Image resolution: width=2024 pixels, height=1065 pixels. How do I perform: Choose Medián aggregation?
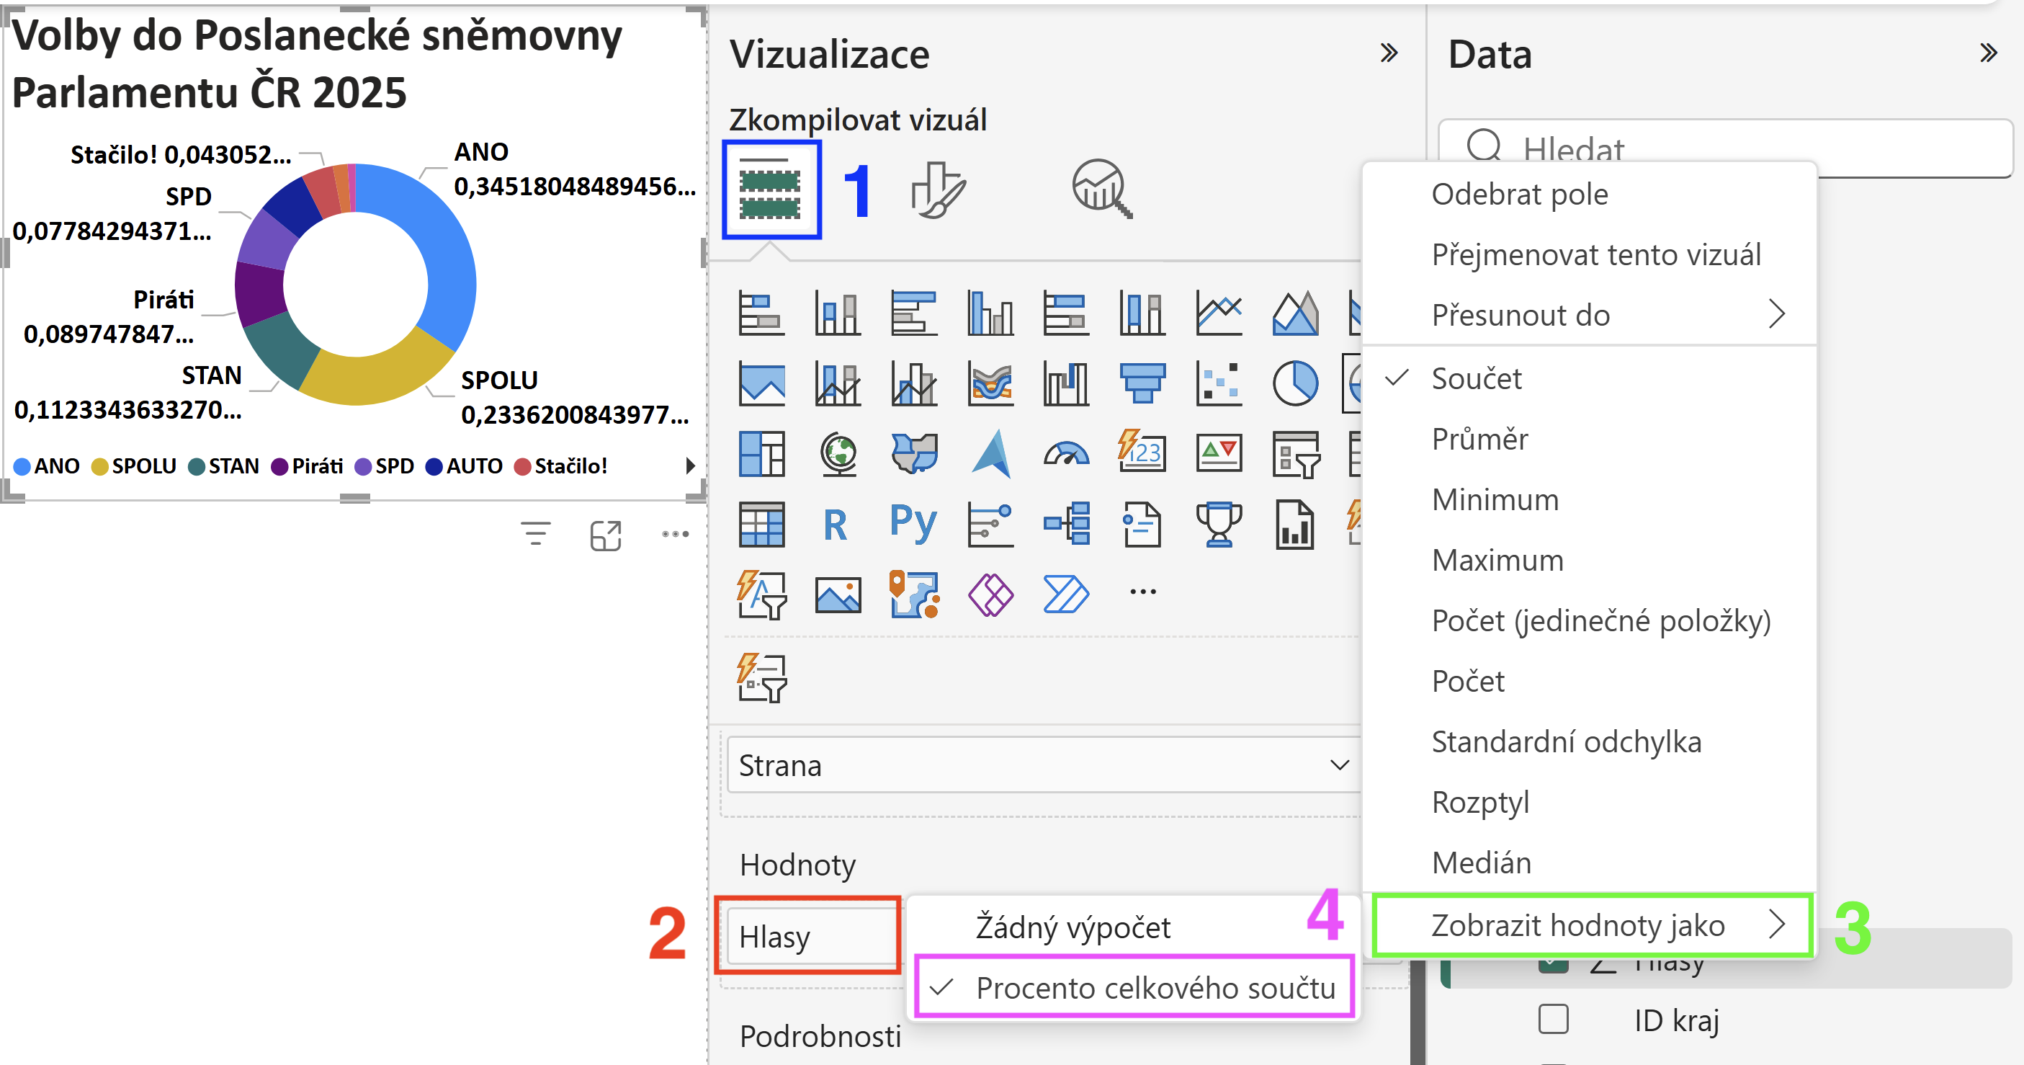pyautogui.click(x=1589, y=863)
